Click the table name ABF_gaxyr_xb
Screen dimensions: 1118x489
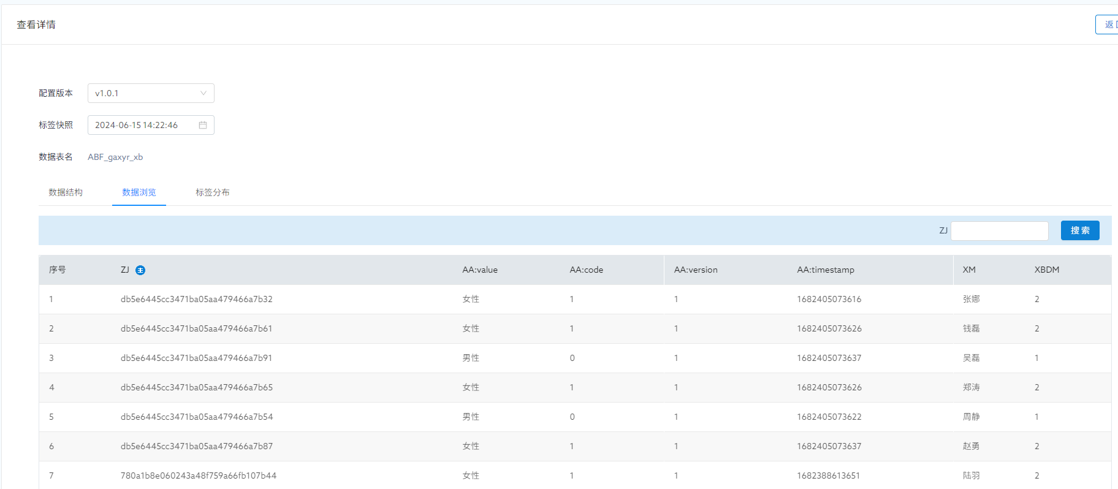coord(115,157)
